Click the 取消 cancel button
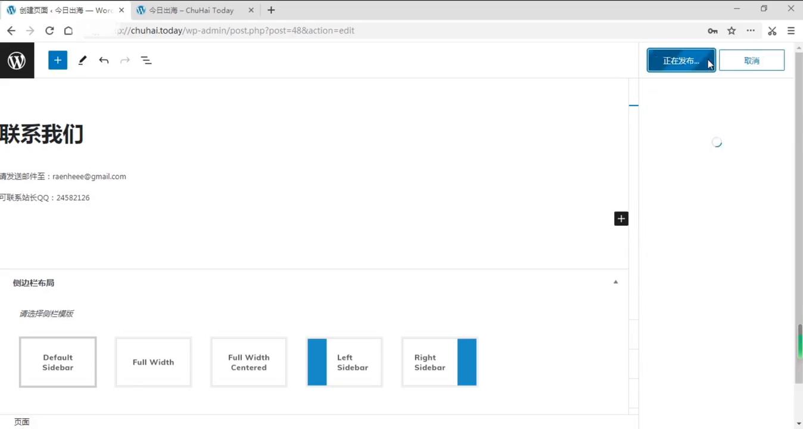Viewport: 803px width, 429px height. coord(751,60)
